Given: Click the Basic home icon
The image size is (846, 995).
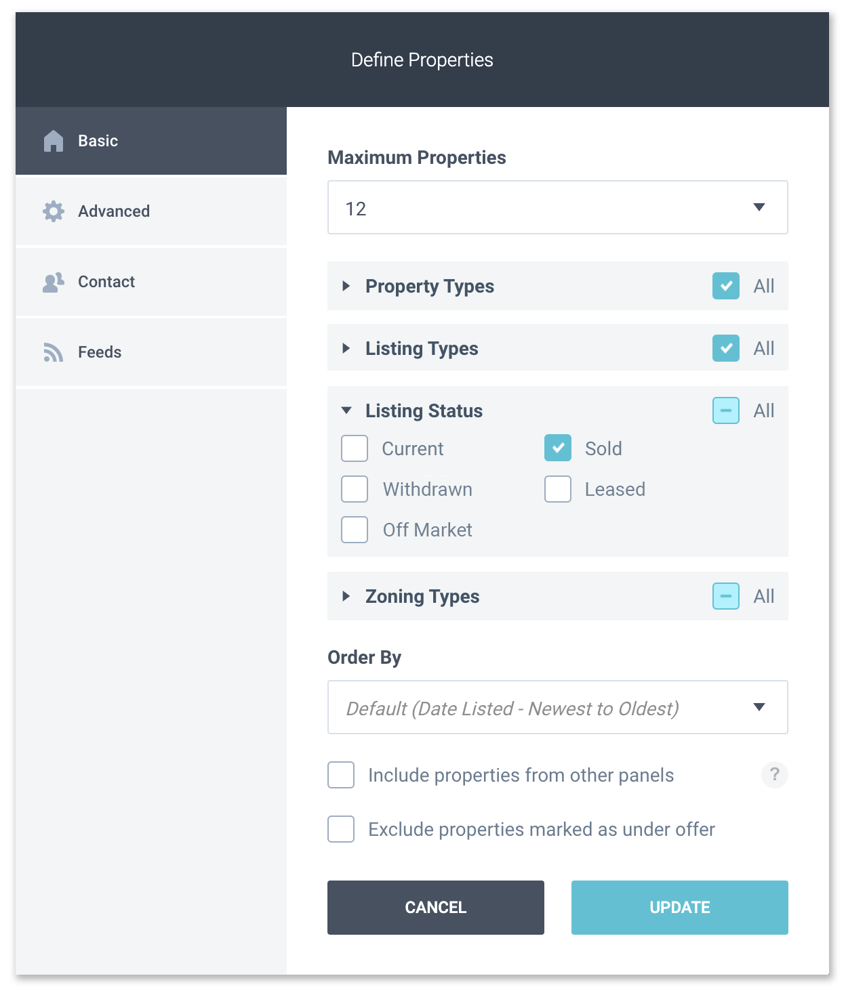Looking at the screenshot, I should (x=54, y=141).
